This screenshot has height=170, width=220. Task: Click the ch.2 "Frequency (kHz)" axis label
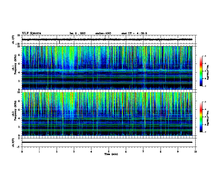(15, 111)
